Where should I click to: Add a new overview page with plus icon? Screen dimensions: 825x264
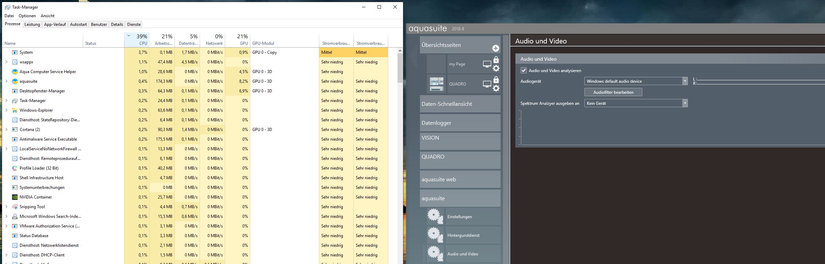(x=495, y=48)
